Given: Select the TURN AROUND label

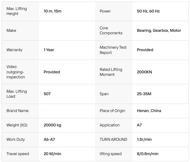Looking at the screenshot, I should click(x=113, y=140).
